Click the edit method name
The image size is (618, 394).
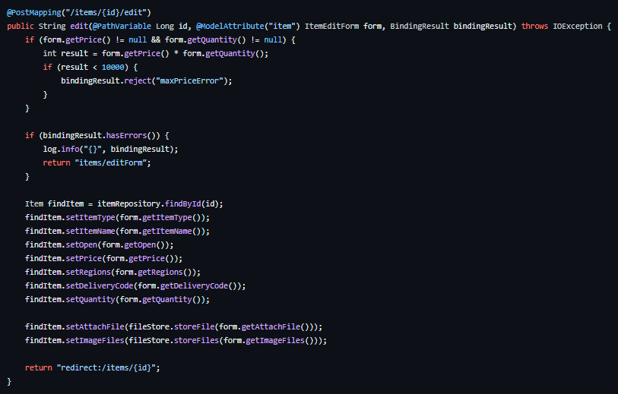(79, 26)
